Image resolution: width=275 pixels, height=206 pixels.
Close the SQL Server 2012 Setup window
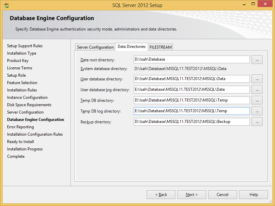coord(265,4)
